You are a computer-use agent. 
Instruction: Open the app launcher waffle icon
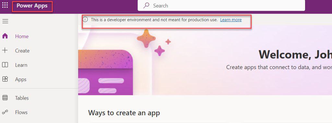coord(5,6)
